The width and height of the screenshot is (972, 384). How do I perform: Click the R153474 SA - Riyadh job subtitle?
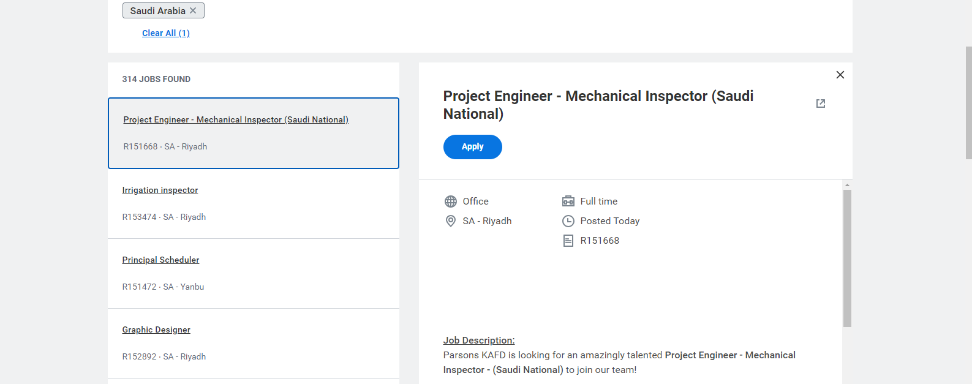[164, 217]
